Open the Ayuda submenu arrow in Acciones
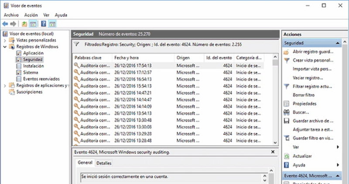This screenshot has width=349, height=184. coord(338,165)
